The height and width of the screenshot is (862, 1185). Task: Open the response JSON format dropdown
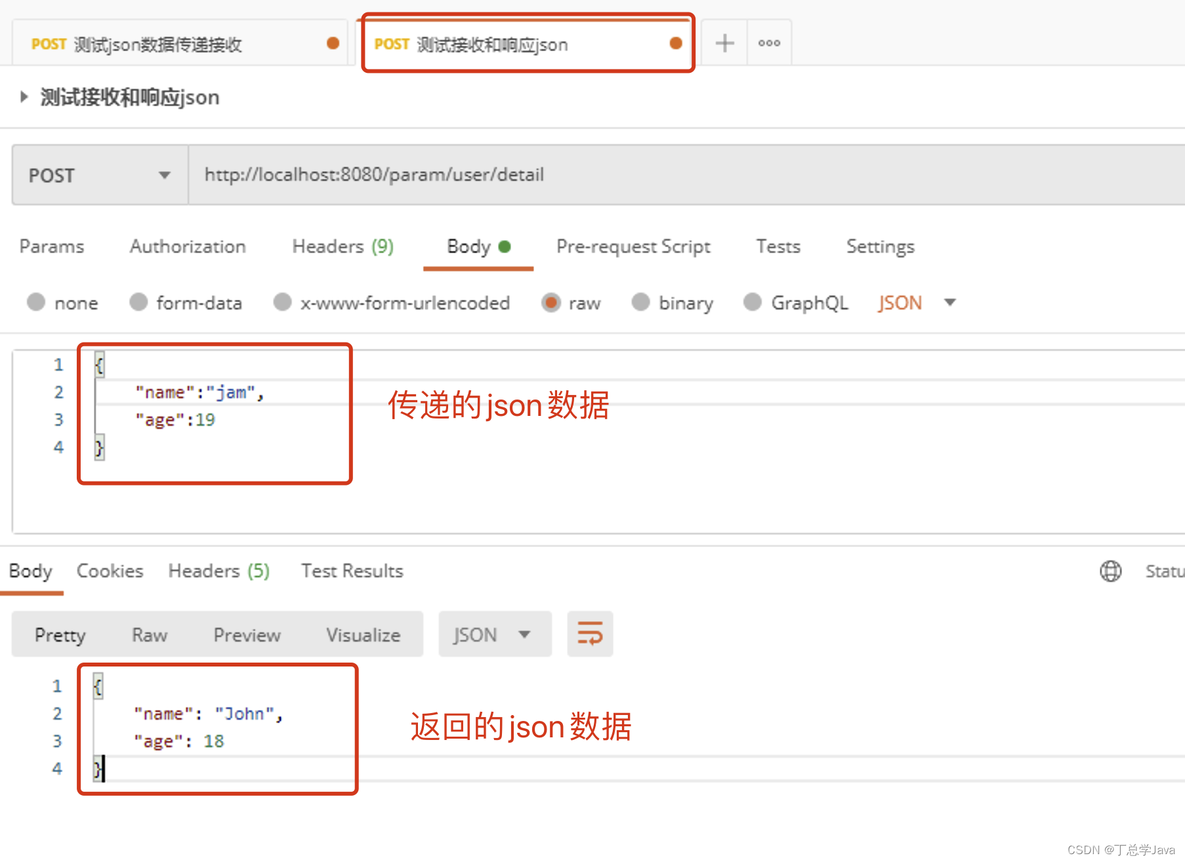coord(495,634)
